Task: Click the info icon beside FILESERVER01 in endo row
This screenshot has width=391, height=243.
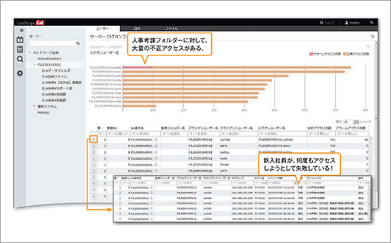Action: tap(156, 158)
